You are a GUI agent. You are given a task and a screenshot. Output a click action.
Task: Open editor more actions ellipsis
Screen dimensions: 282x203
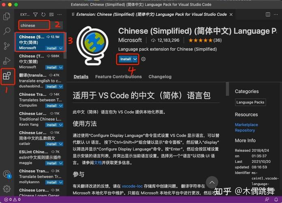tap(276, 15)
